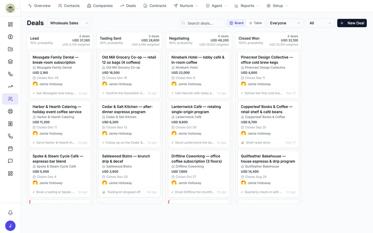Screen dimensions: 373x233
Task: Click 'Quarterly check-in with' task text
Action: click(264, 192)
